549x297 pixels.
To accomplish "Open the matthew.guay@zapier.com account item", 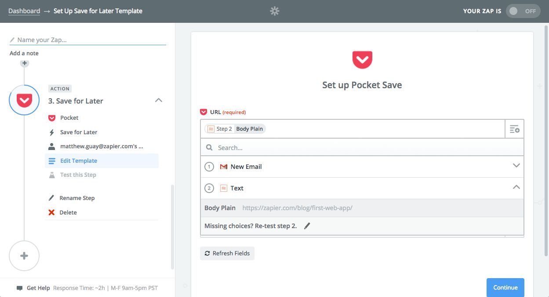I will click(102, 146).
